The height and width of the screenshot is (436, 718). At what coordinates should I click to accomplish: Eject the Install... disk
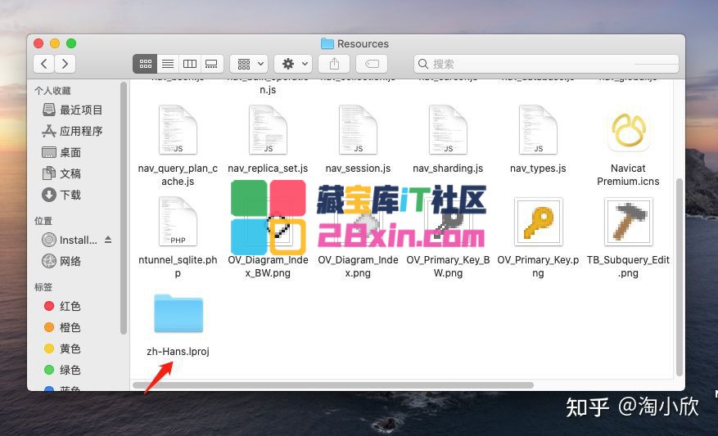coord(108,240)
